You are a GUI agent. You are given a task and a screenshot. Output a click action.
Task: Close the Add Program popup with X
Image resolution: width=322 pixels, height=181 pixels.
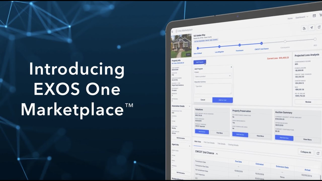(x=231, y=67)
